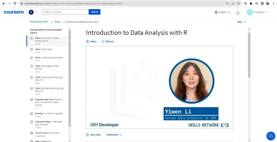Click the round C organization badge

[x=31, y=12]
